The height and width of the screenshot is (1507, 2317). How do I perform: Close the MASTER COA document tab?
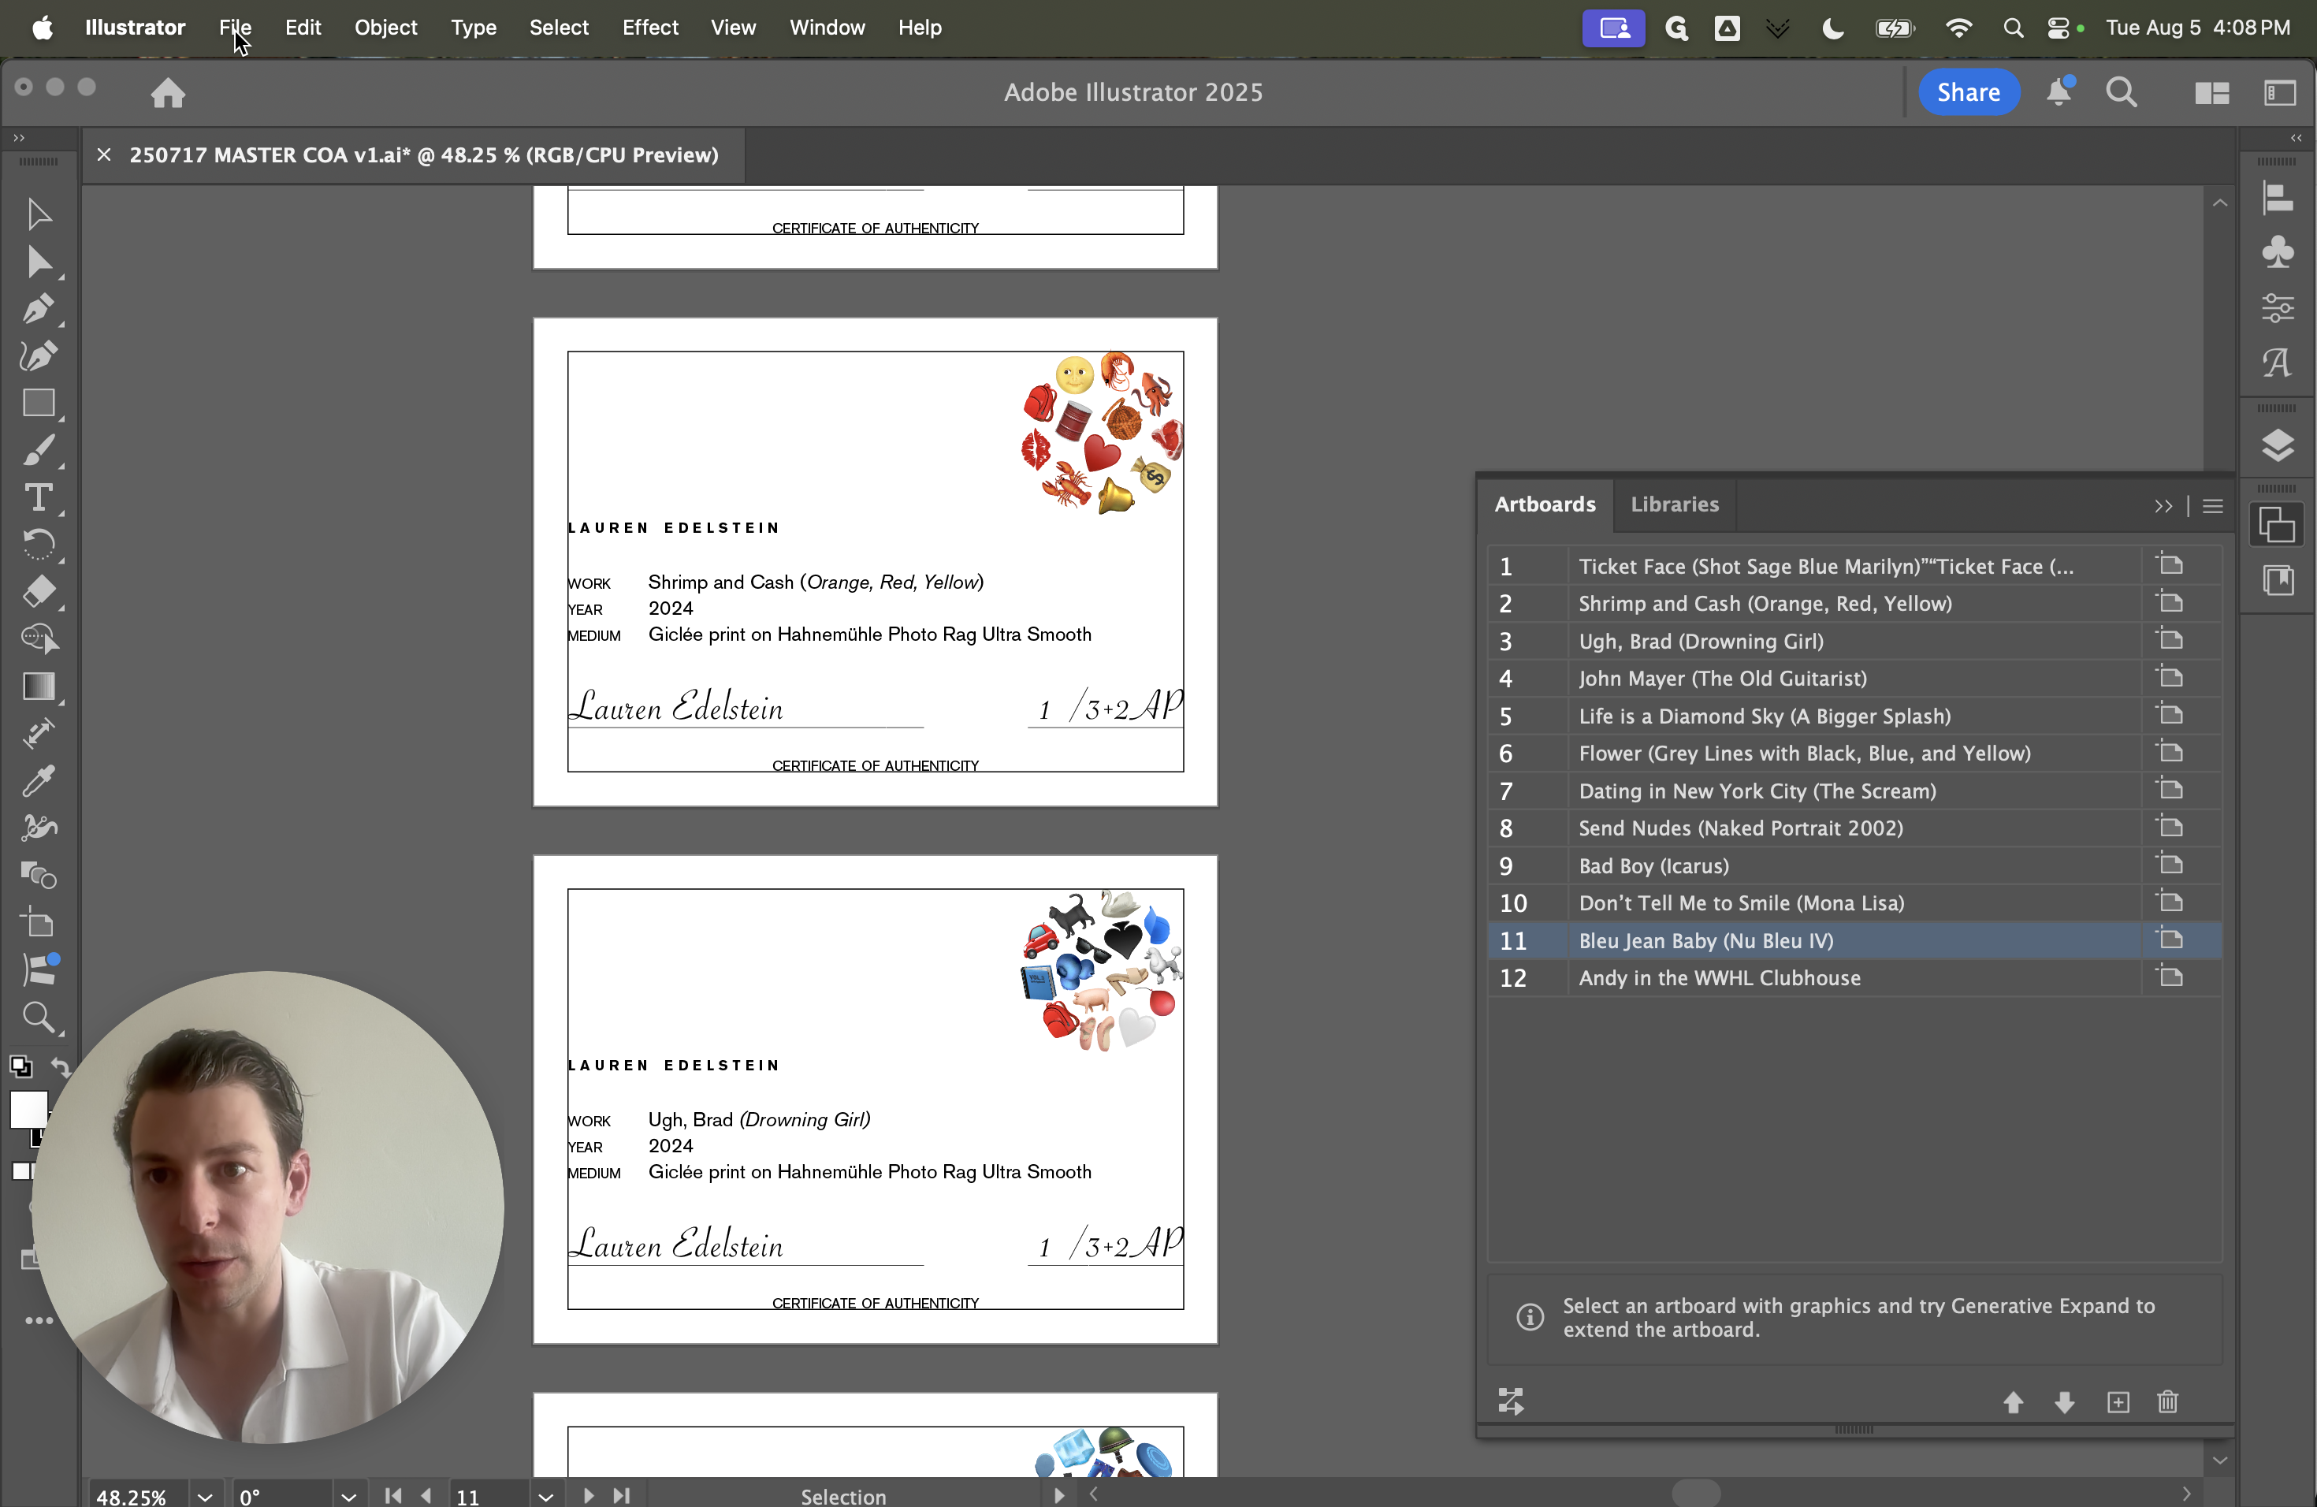104,154
